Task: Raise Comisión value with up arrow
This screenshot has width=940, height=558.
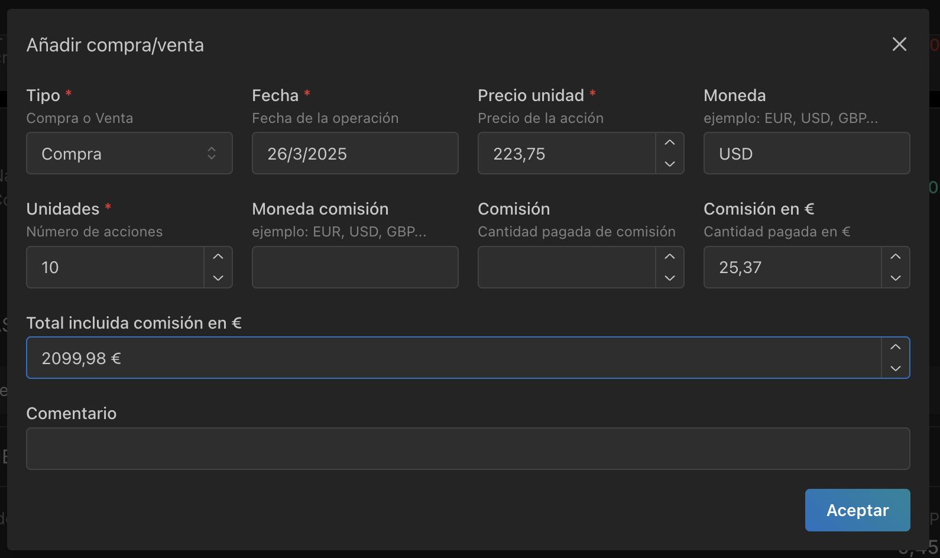Action: coord(670,257)
